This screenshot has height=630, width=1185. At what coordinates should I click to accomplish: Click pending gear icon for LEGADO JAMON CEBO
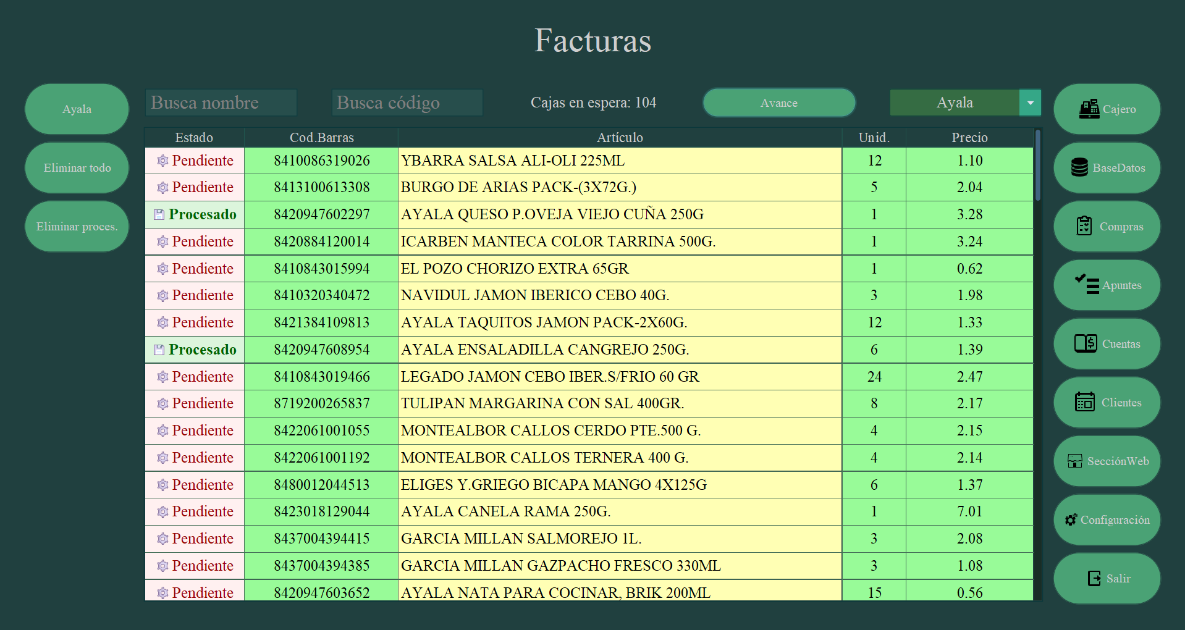[x=162, y=377]
